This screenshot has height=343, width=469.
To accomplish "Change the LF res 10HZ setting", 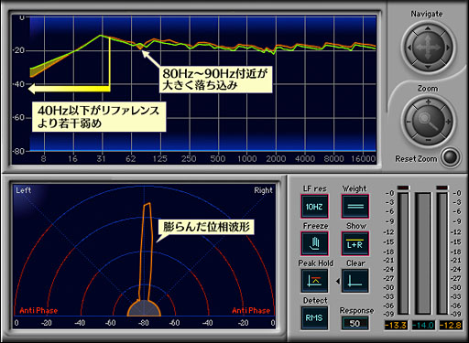I will point(314,207).
